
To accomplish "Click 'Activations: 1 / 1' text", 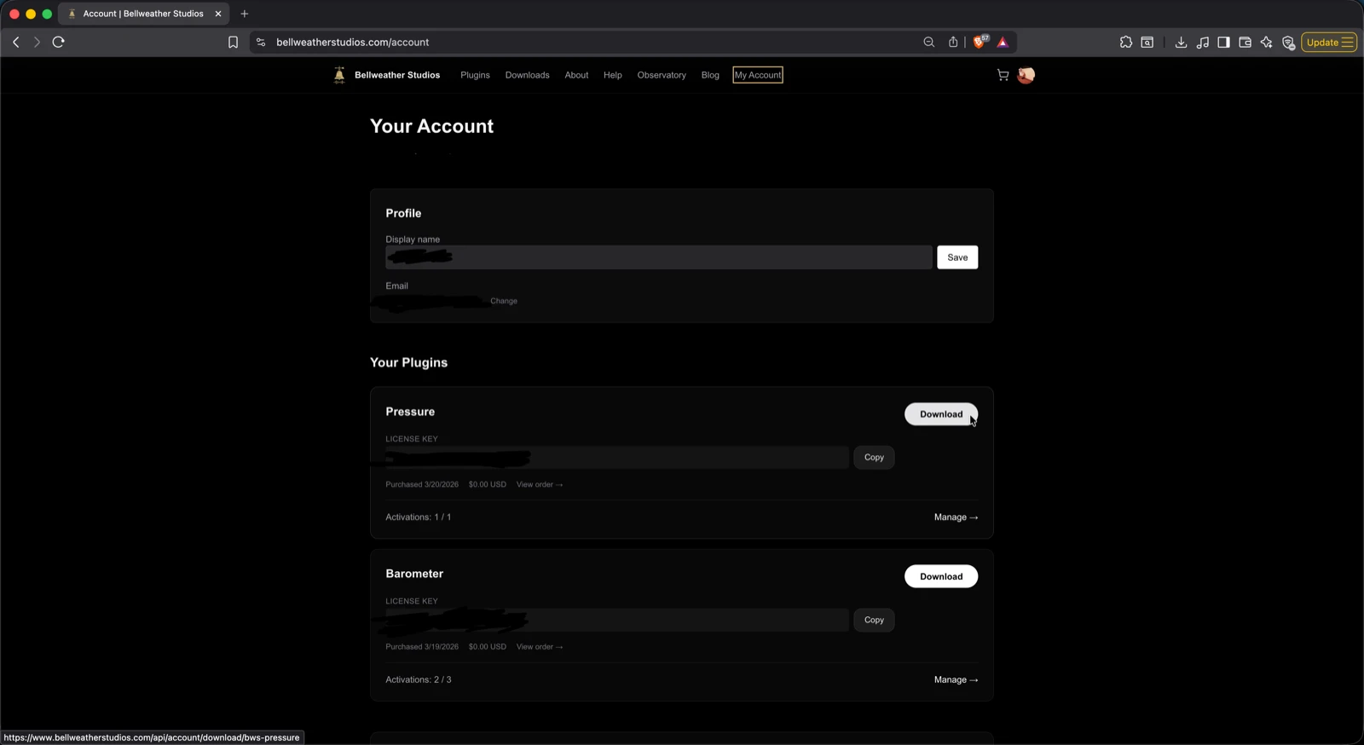I will point(419,517).
